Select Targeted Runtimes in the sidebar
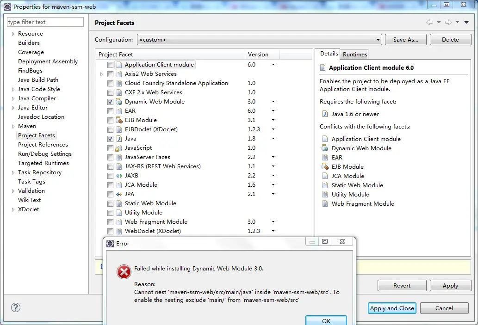 click(x=43, y=163)
